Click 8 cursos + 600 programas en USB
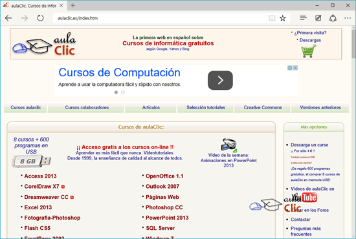Image resolution: width=356 pixels, height=239 pixels. point(31,145)
